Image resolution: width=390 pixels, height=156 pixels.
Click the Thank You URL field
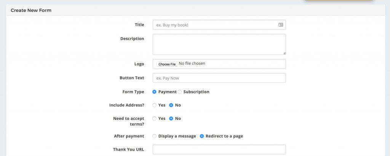point(219,150)
